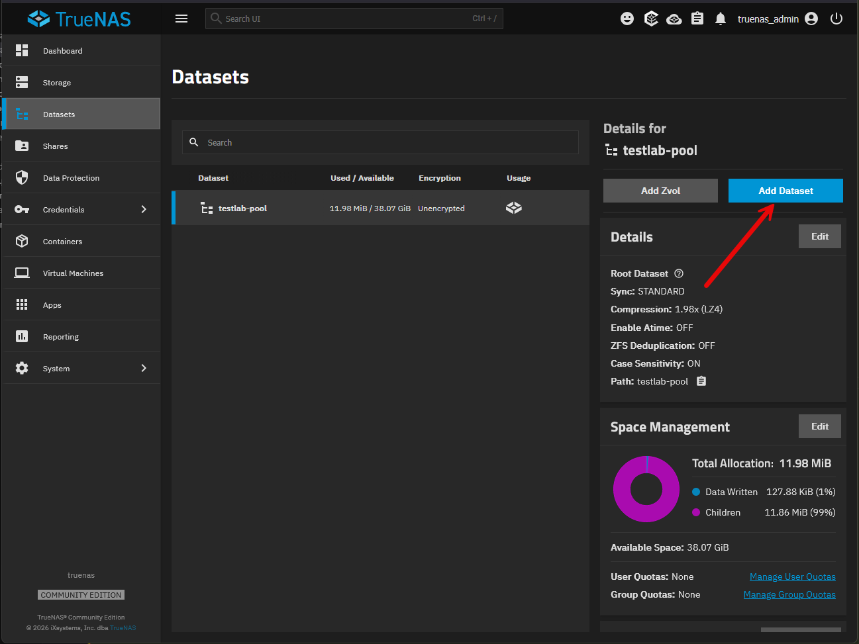
Task: Open the Containers page
Action: click(x=82, y=242)
